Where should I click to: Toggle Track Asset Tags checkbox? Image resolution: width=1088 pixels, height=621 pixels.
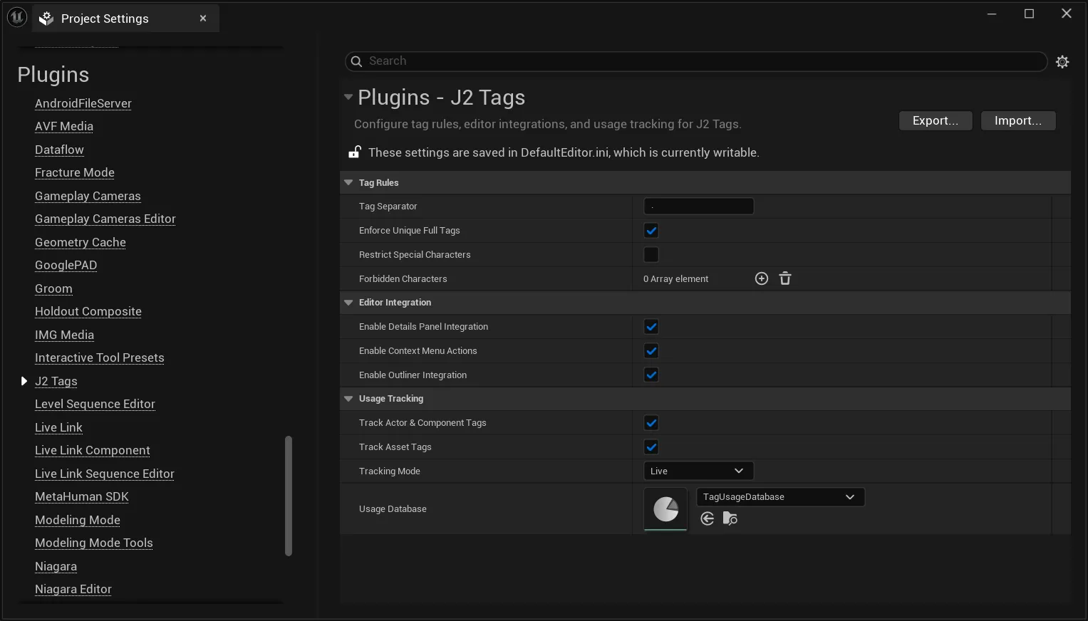[x=651, y=447]
